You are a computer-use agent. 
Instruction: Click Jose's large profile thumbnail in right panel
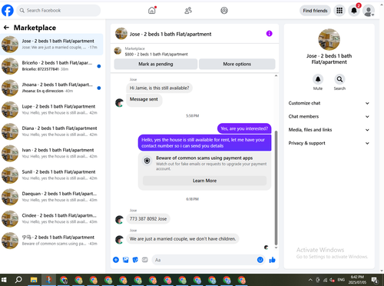pos(329,39)
